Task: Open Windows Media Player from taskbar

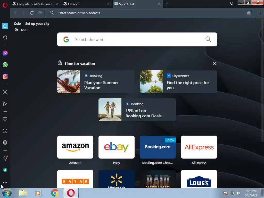Action: [x=39, y=193]
